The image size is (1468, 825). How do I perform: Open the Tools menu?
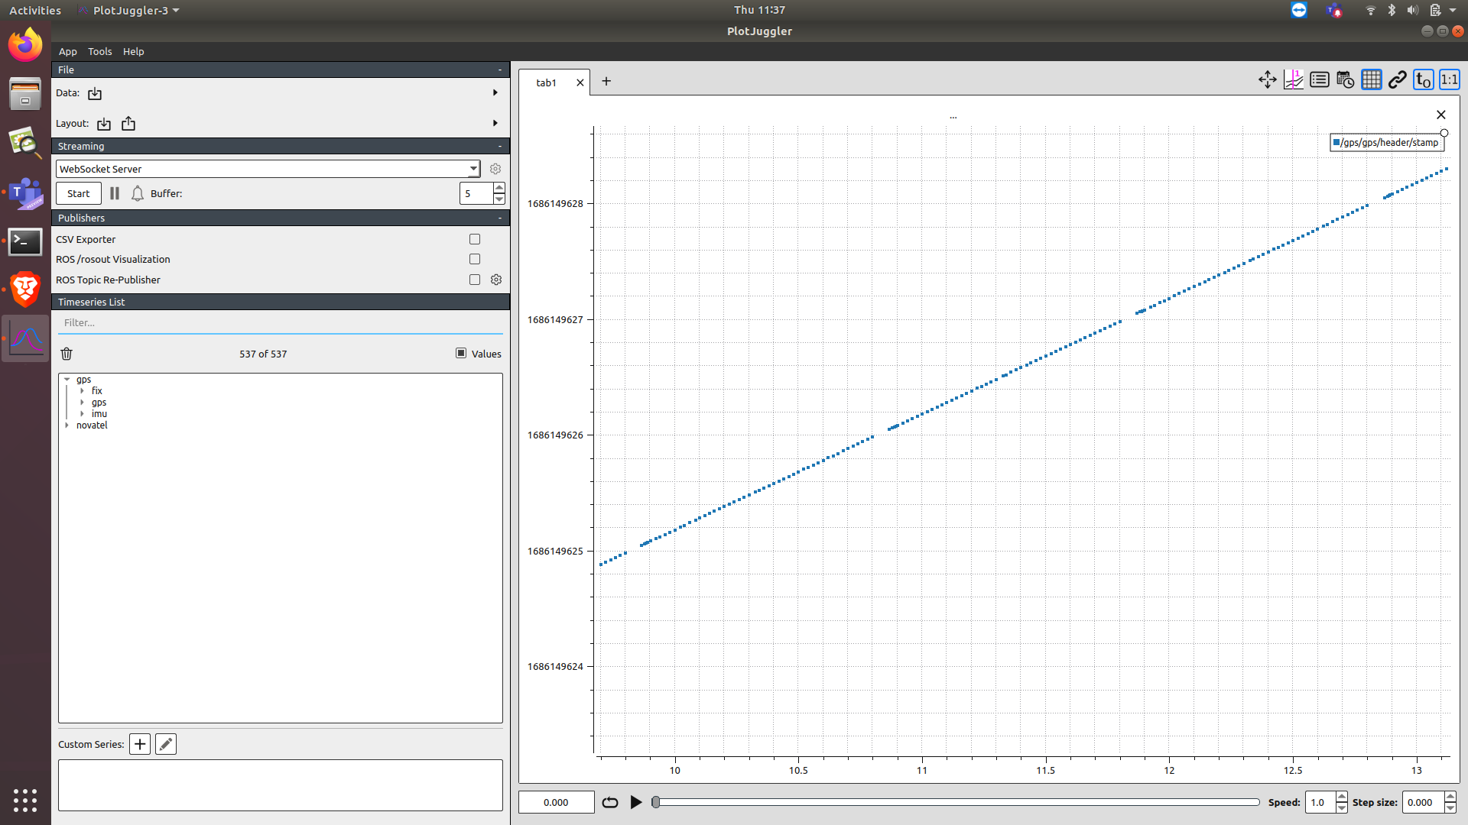point(99,51)
